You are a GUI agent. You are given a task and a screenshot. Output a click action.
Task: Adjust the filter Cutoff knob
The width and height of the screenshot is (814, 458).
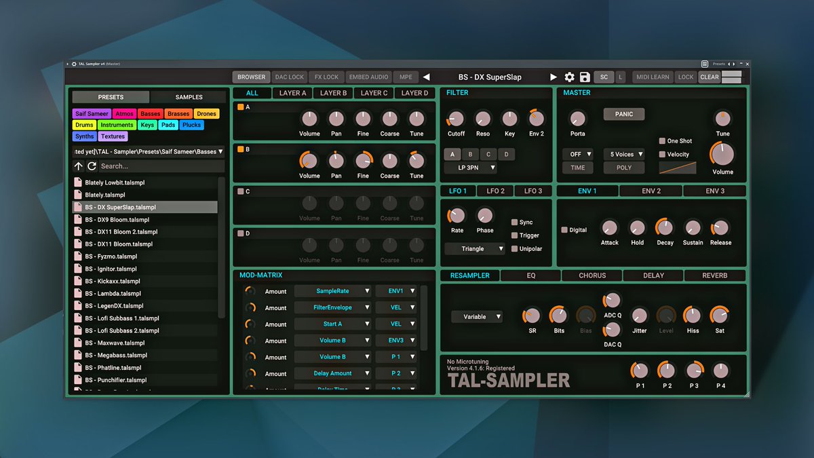click(456, 119)
